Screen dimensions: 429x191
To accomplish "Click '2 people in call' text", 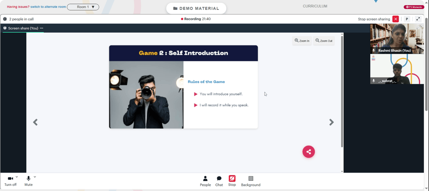I will coord(21,19).
